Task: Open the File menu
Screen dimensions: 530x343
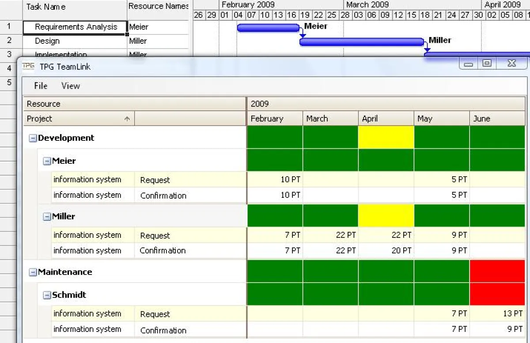Action: 41,86
